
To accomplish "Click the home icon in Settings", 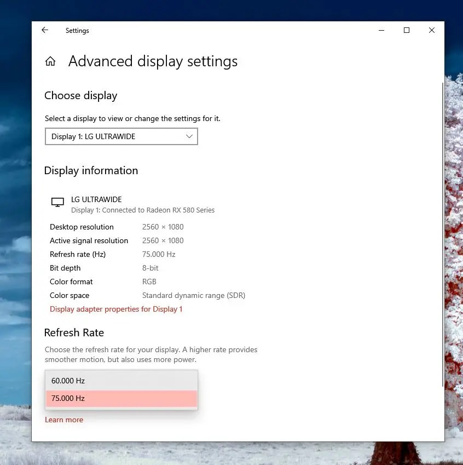I will pyautogui.click(x=50, y=61).
